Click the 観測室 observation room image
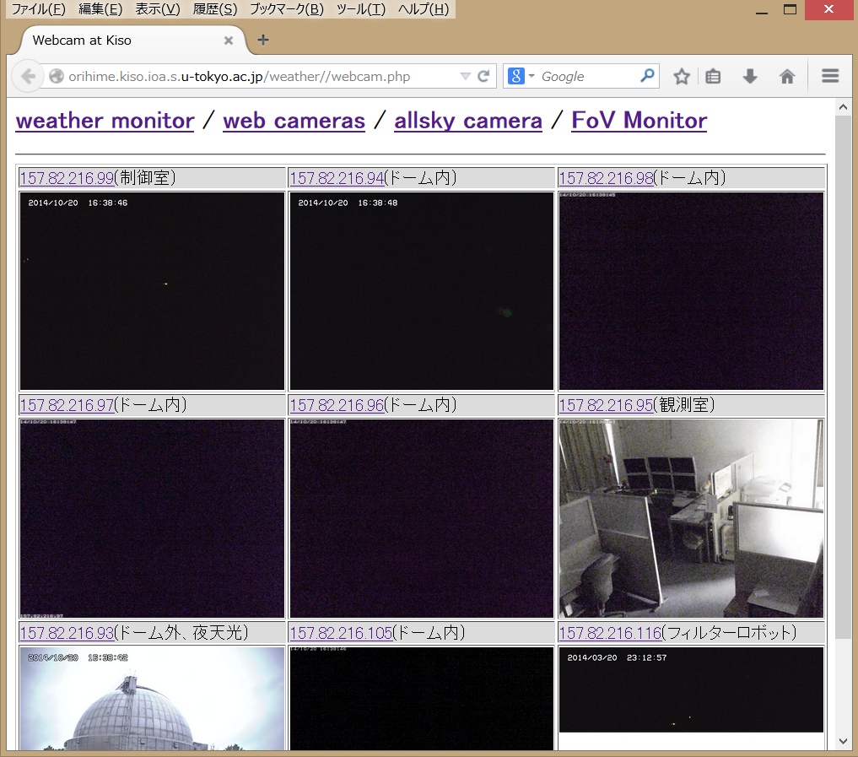Image resolution: width=858 pixels, height=757 pixels. click(x=691, y=518)
